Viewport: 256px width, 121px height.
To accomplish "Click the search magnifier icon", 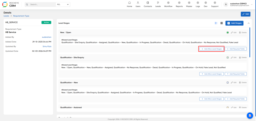I will coord(27,4).
